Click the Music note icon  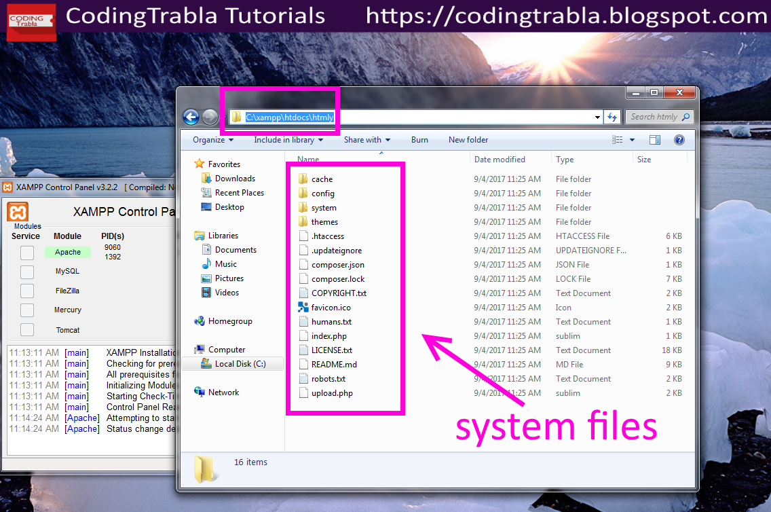pos(206,264)
